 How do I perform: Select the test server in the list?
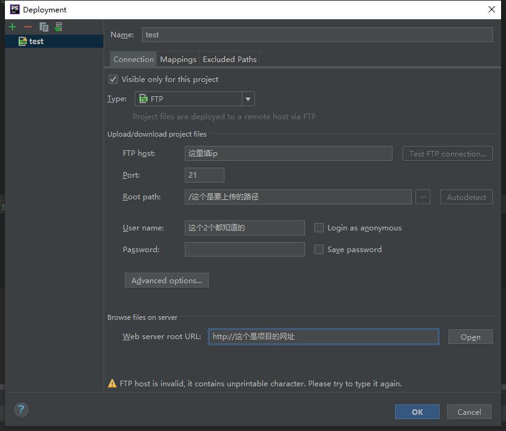[36, 42]
